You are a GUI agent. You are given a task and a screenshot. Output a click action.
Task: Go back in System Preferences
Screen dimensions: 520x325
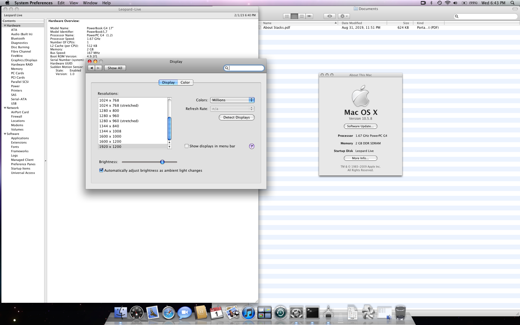coord(92,68)
